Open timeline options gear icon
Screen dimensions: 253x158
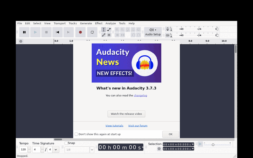[x=21, y=41]
